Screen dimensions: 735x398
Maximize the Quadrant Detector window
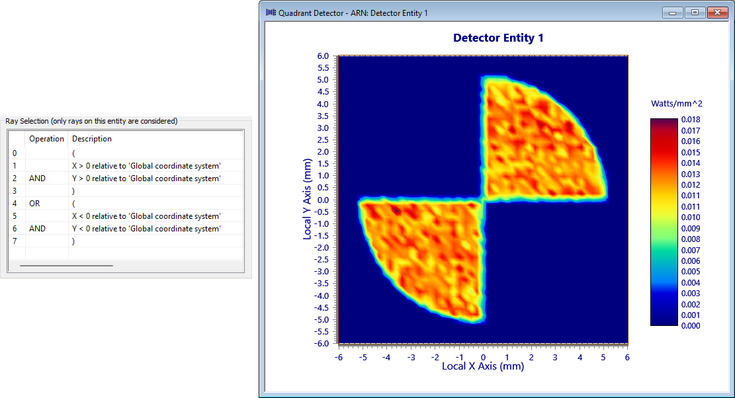[x=694, y=13]
